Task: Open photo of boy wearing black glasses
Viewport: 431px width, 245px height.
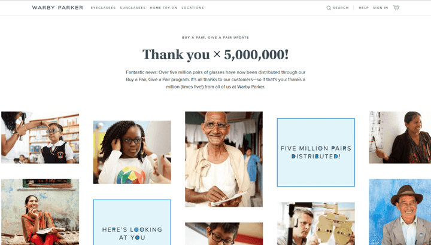Action: click(224, 234)
